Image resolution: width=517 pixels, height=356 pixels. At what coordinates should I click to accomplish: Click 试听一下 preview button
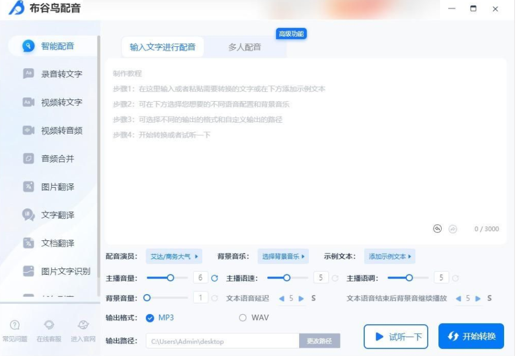396,337
